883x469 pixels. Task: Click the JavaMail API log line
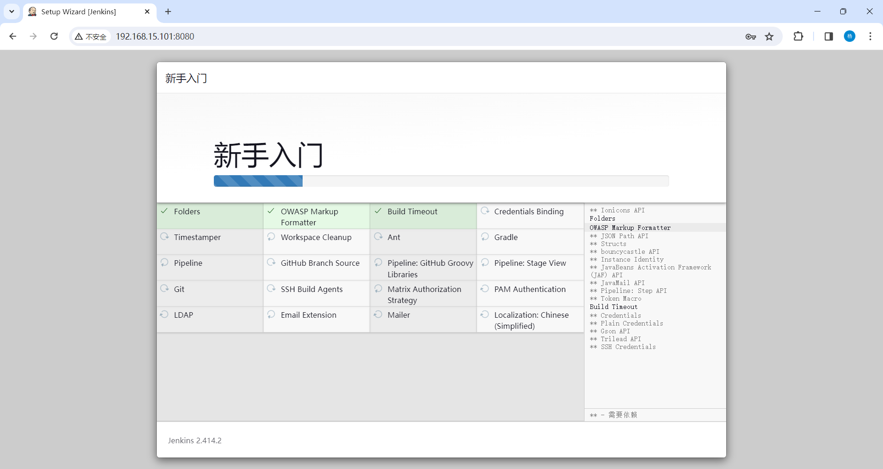617,283
